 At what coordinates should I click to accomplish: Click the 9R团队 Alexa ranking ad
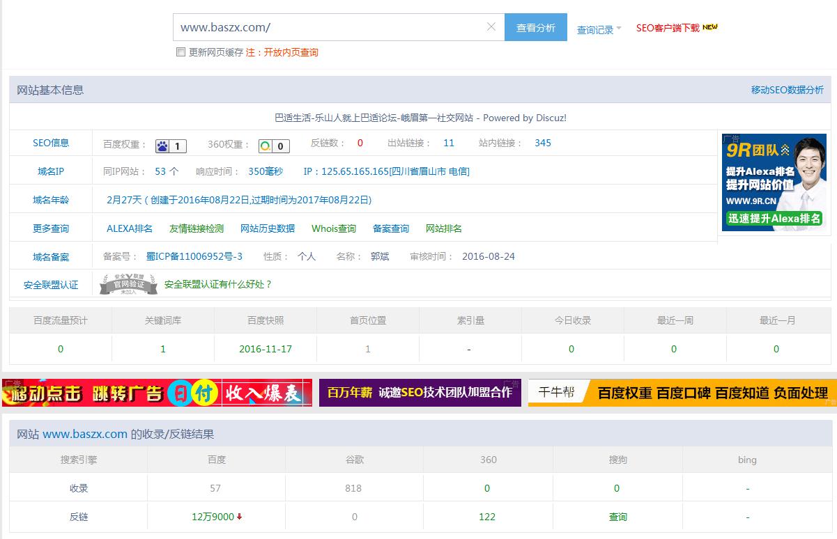774,182
